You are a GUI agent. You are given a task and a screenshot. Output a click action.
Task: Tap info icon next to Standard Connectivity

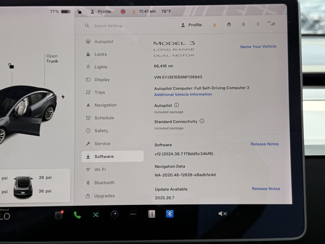pyautogui.click(x=202, y=121)
